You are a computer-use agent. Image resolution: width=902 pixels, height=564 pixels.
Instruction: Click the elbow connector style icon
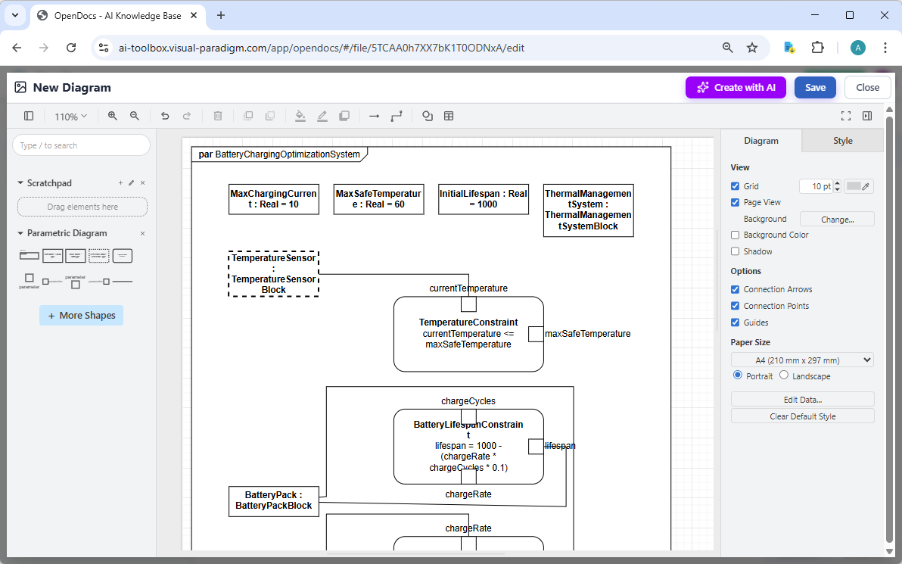(x=397, y=116)
